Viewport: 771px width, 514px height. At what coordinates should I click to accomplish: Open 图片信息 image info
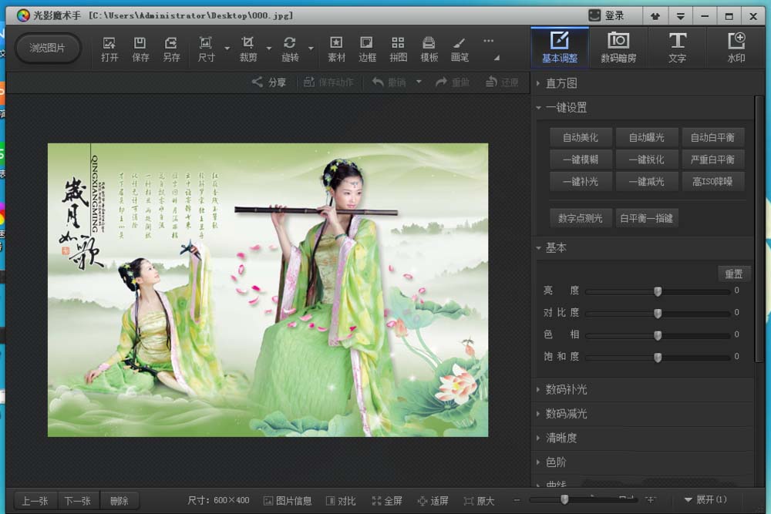pos(288,501)
